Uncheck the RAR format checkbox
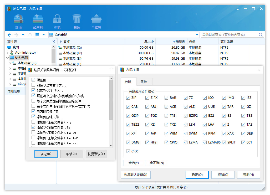 pyautogui.click(x=166, y=98)
